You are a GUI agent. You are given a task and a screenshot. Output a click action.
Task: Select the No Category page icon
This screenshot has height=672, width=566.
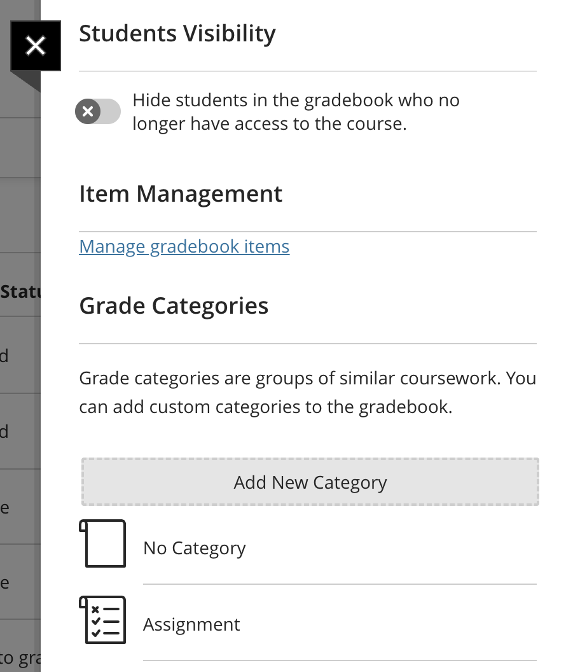[104, 544]
